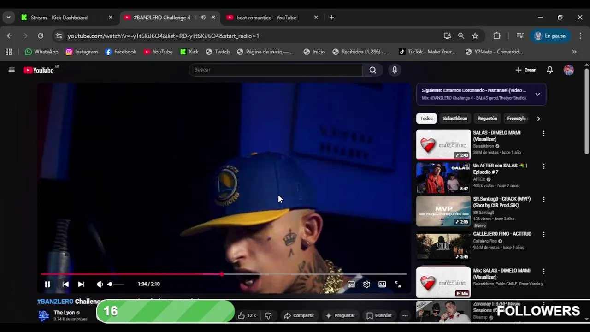590x332 pixels.
Task: Collapse the Siguiente mix panel
Action: [537, 94]
